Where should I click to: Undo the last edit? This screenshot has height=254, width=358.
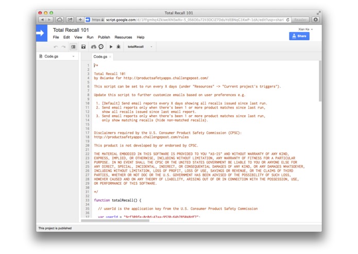coord(56,47)
